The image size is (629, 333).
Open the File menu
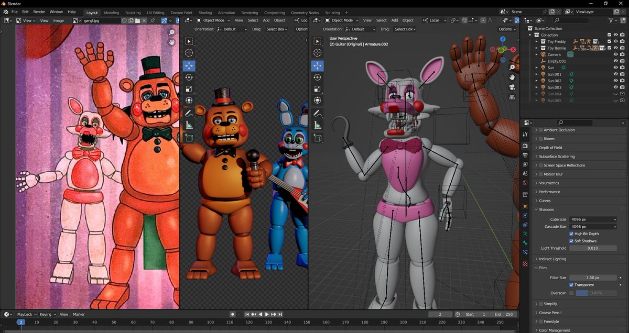tap(14, 12)
